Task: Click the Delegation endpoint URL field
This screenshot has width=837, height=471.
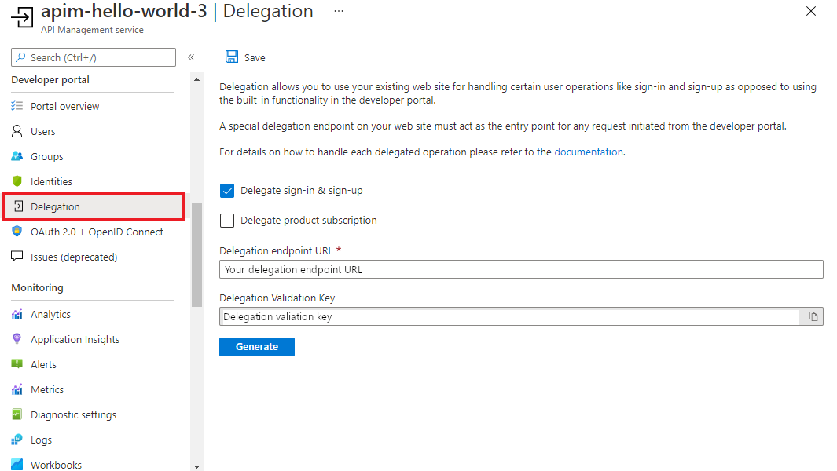Action: (521, 269)
